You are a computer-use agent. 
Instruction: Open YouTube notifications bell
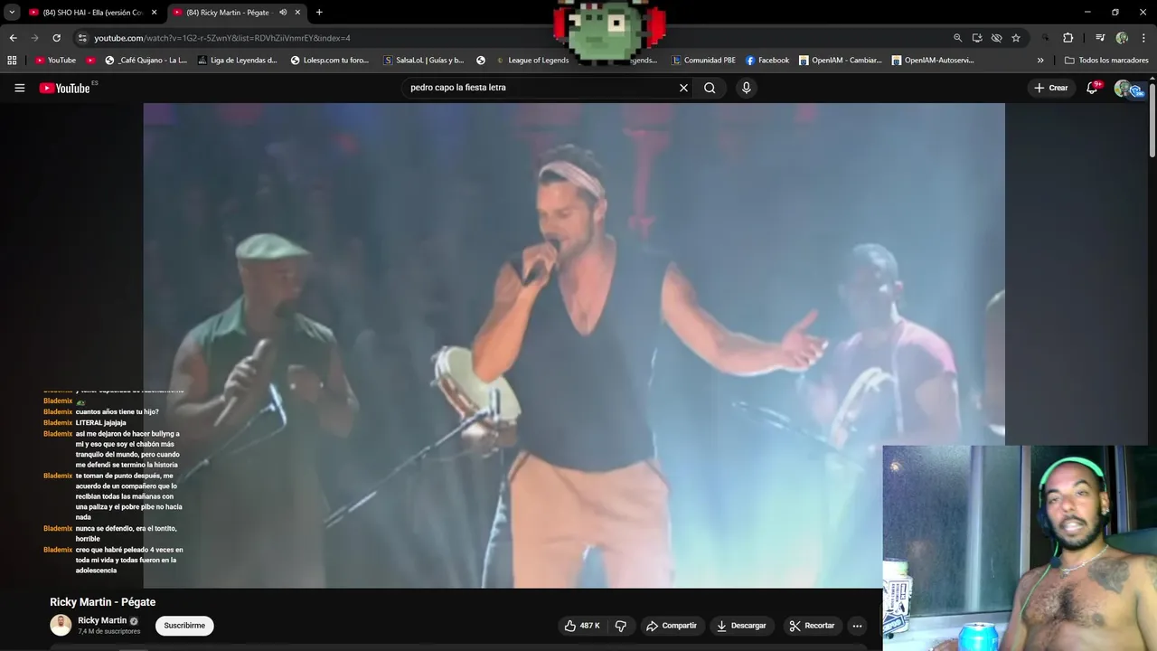click(x=1092, y=88)
